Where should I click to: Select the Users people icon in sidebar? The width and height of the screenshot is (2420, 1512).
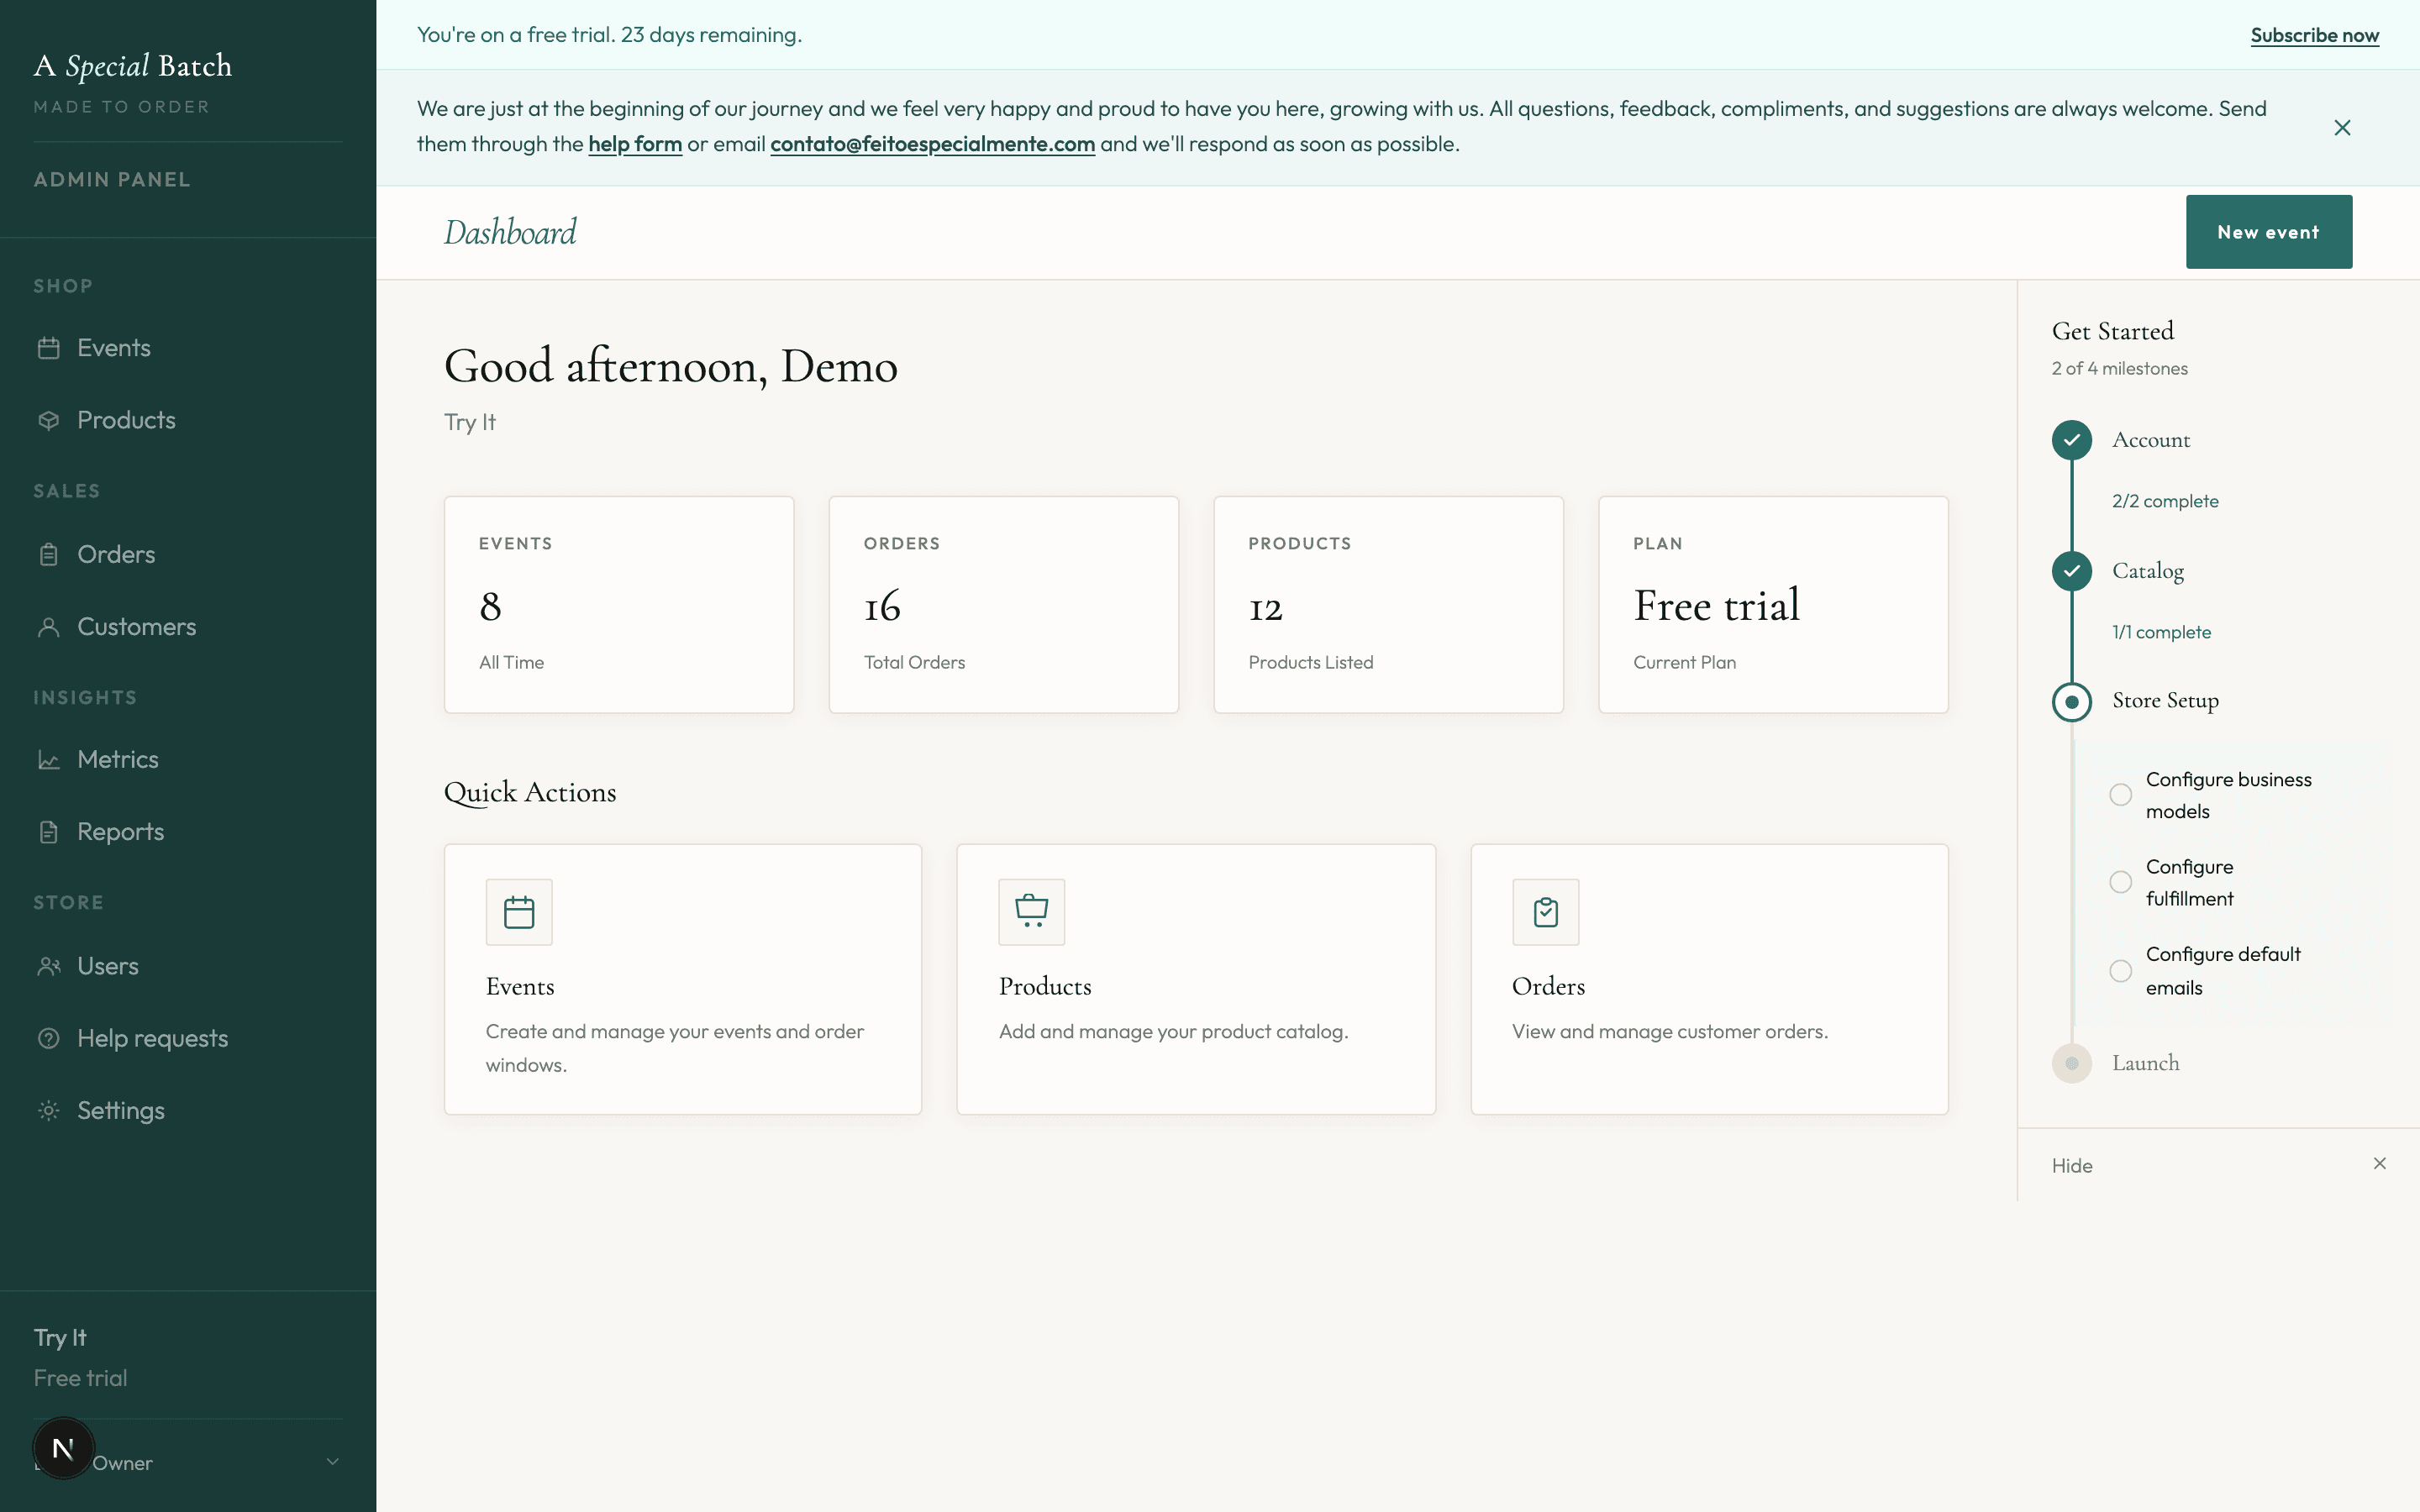pos(49,966)
